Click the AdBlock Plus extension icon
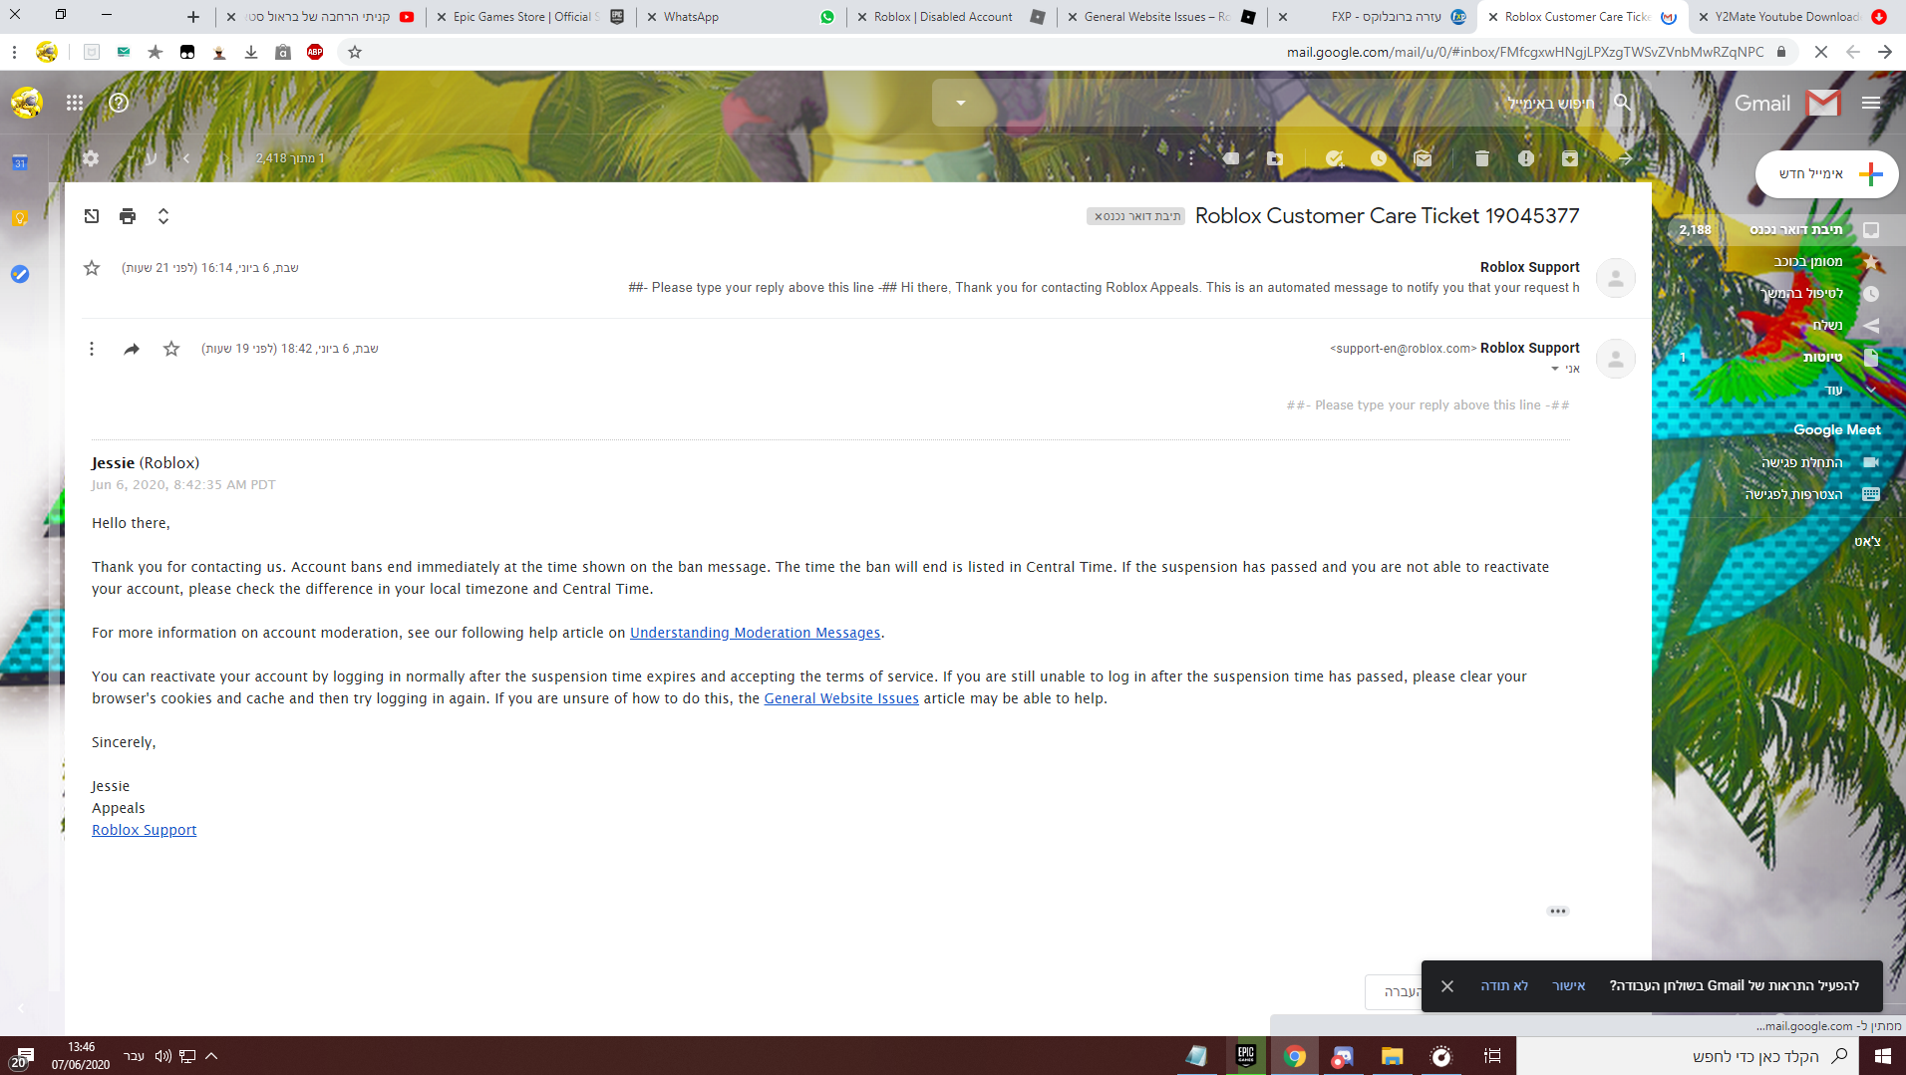1906x1075 pixels. click(315, 52)
